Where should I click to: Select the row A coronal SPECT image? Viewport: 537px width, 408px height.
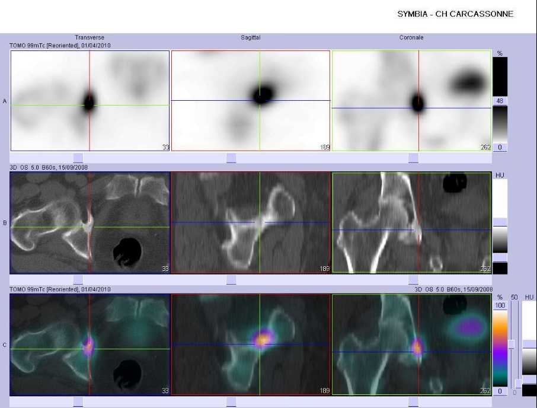point(411,101)
